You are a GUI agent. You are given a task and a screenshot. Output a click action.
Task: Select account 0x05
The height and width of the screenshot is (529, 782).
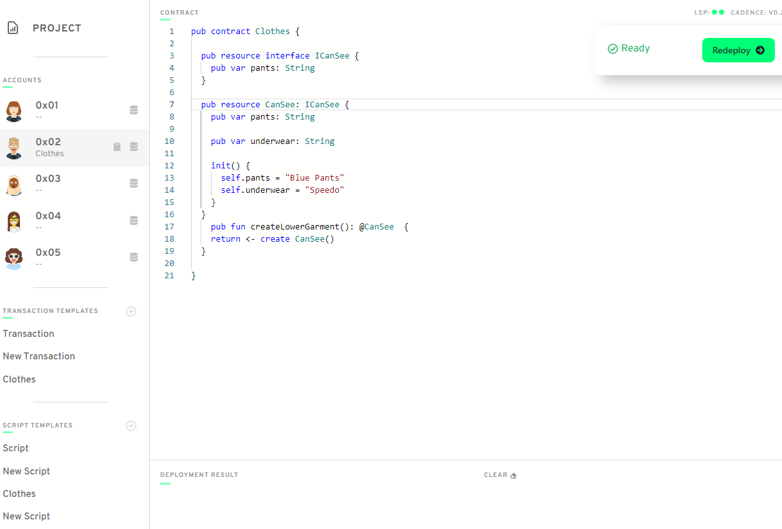tap(75, 258)
